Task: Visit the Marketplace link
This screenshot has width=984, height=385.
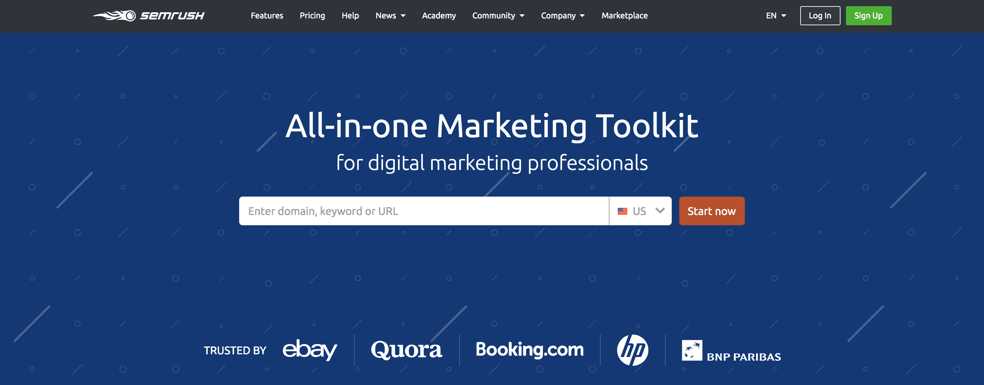Action: (624, 16)
